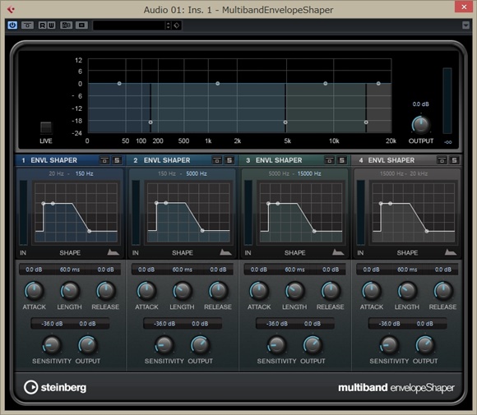Click band 4 SENSITIVITY knob
The image size is (477, 415).
[389, 345]
